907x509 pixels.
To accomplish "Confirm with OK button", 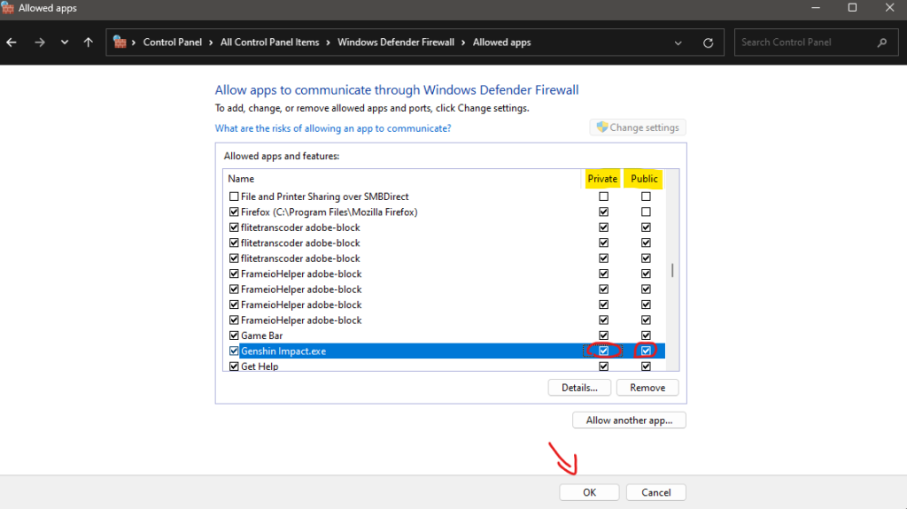I will click(x=589, y=492).
